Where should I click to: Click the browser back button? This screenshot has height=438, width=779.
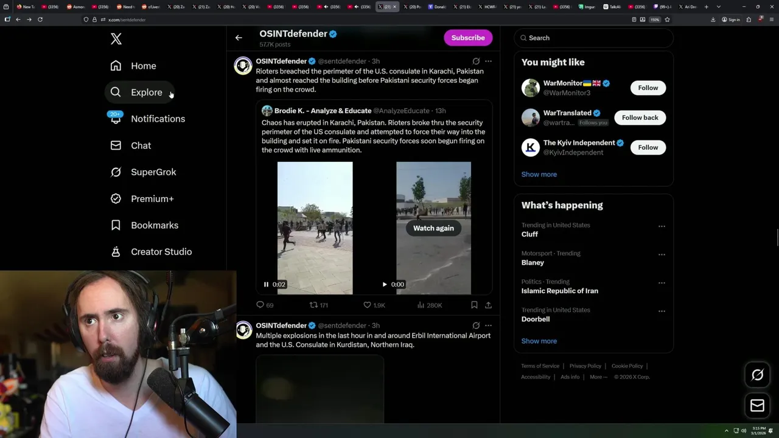(x=18, y=19)
